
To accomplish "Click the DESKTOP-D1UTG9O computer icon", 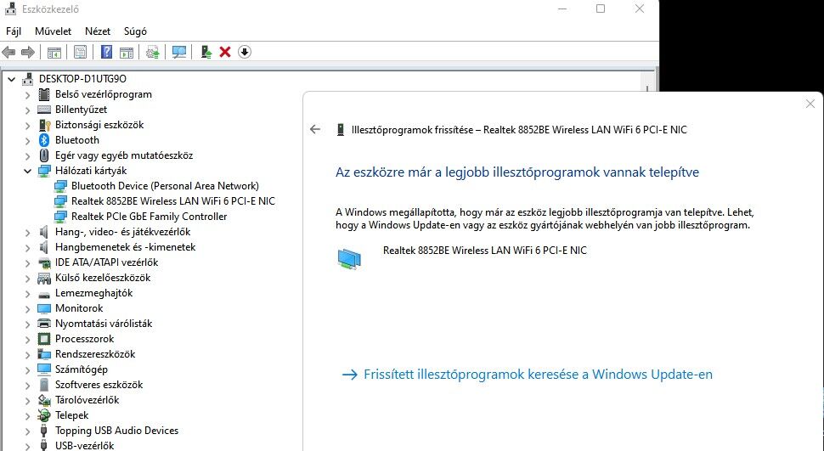I will (27, 79).
